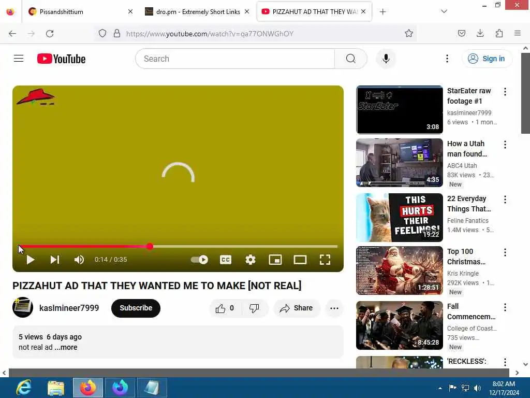
Task: Click the vertical page scrollbar thumb
Action: click(x=525, y=93)
